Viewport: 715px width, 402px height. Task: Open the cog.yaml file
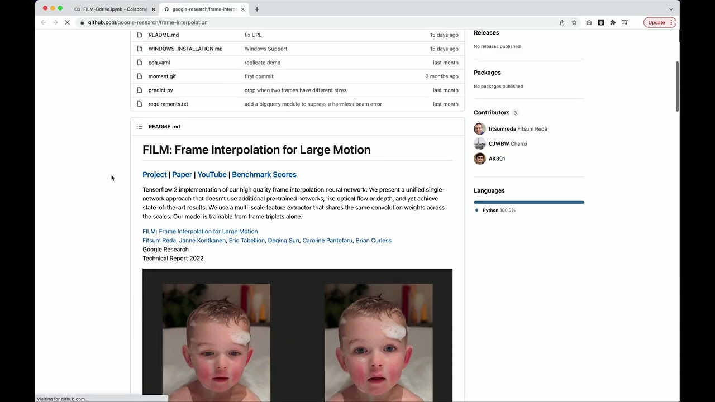159,63
